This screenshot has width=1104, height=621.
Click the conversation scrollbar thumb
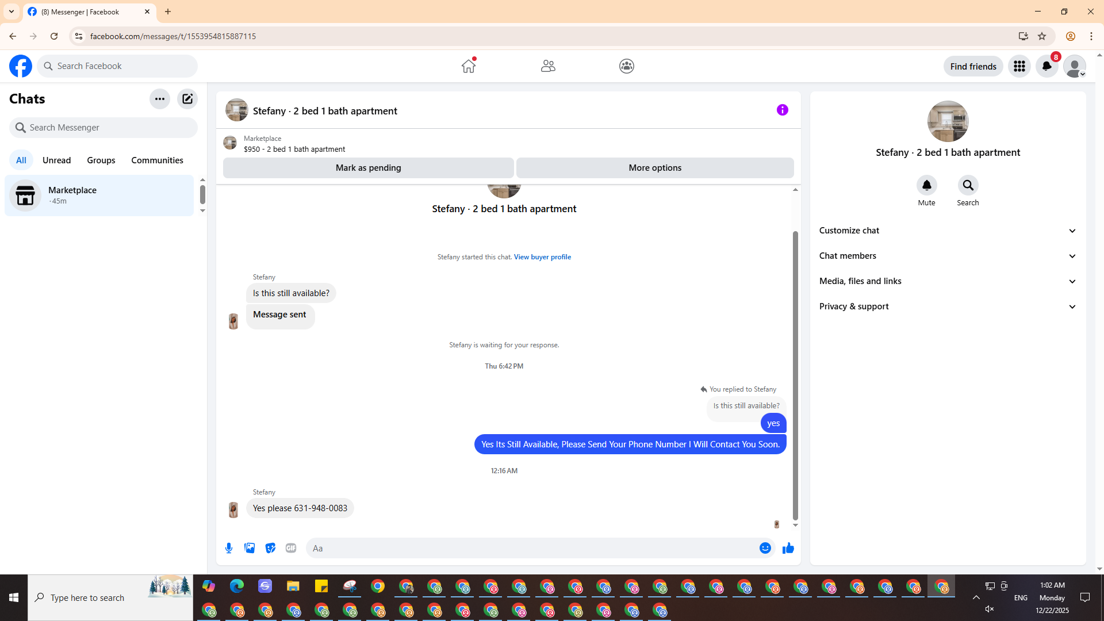click(795, 375)
